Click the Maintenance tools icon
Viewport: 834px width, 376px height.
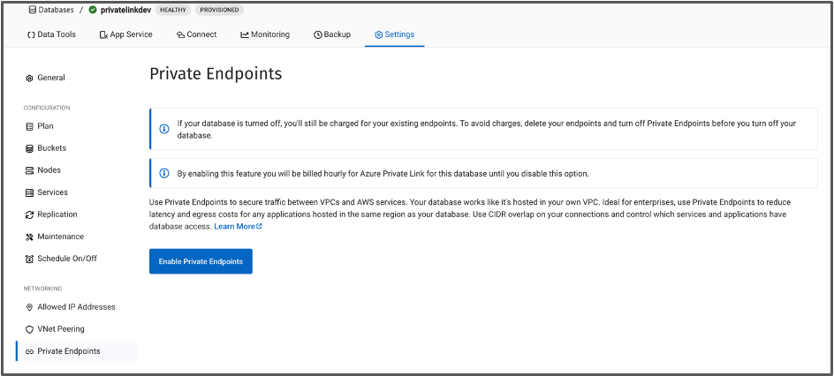[30, 237]
